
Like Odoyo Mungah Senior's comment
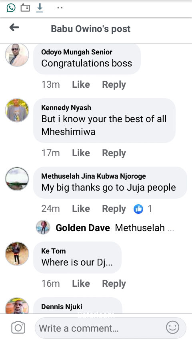[x=81, y=84]
